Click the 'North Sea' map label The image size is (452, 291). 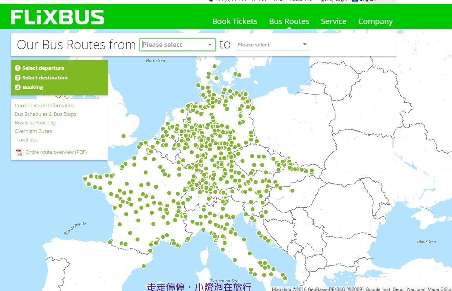pyautogui.click(x=155, y=60)
